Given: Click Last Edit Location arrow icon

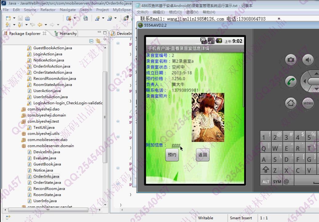Looking at the screenshot, I should coord(33,25).
